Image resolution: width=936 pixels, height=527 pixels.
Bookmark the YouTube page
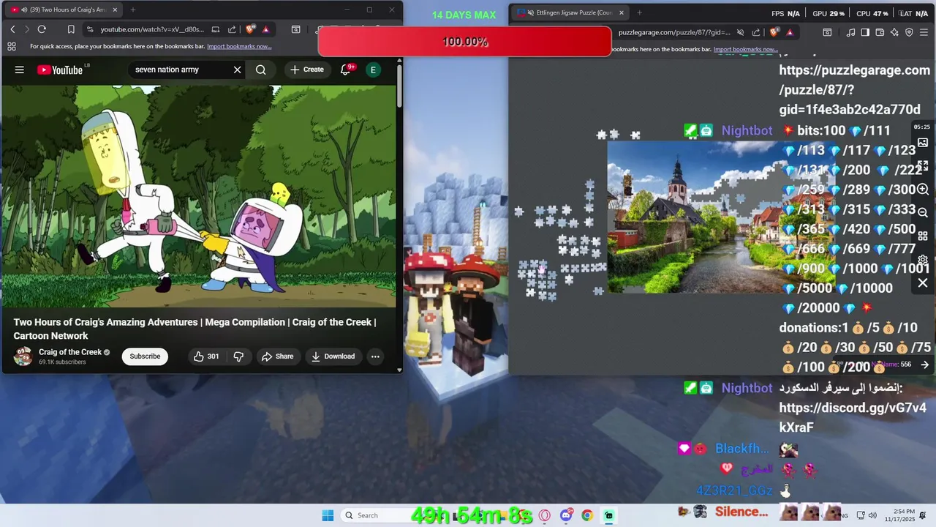click(71, 29)
